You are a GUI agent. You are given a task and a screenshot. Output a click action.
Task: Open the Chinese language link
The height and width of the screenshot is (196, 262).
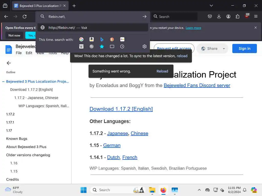click(x=139, y=133)
